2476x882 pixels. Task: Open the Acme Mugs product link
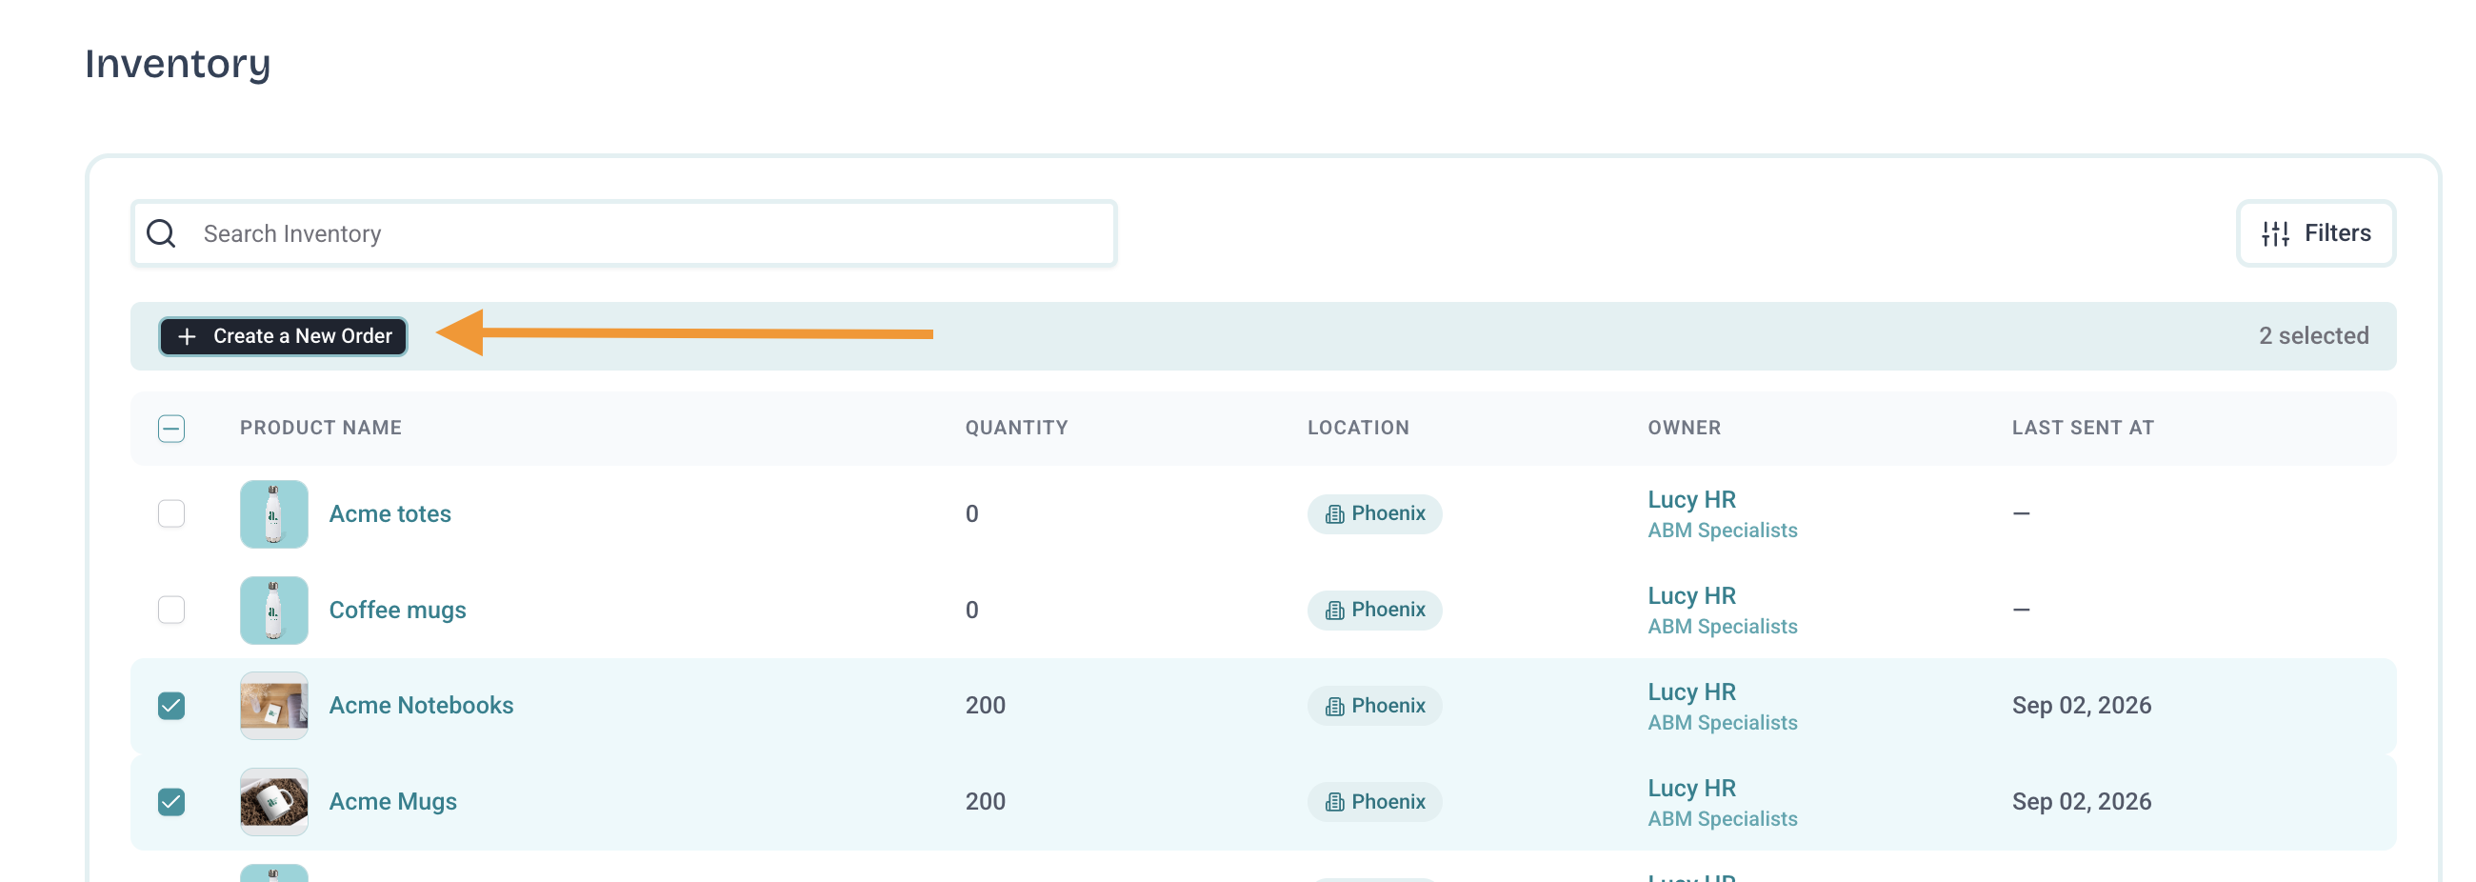[392, 802]
